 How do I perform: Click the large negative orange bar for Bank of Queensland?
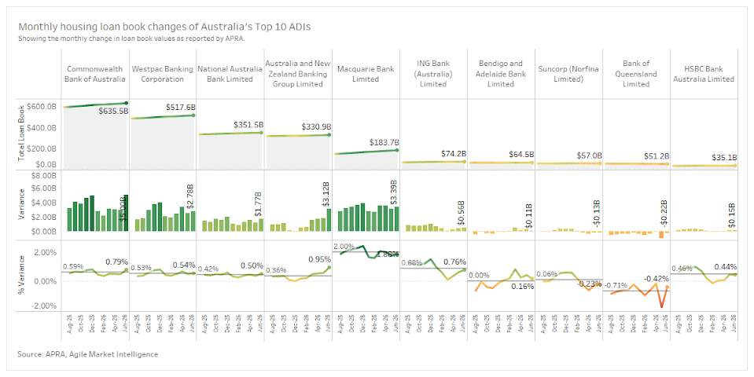click(x=661, y=234)
